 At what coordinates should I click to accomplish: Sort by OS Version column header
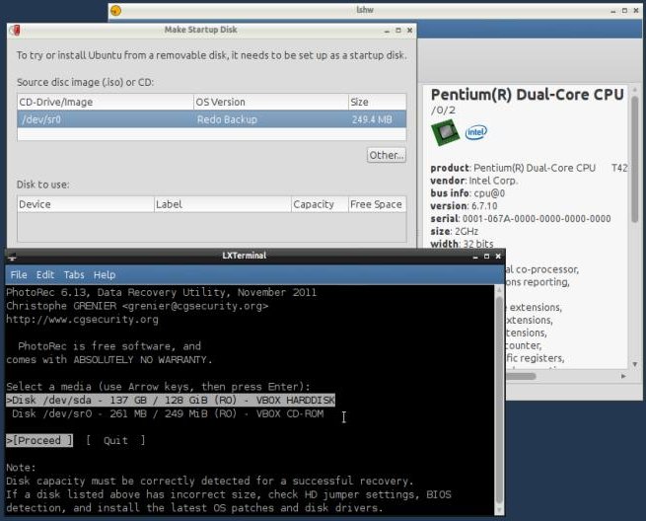pos(270,103)
